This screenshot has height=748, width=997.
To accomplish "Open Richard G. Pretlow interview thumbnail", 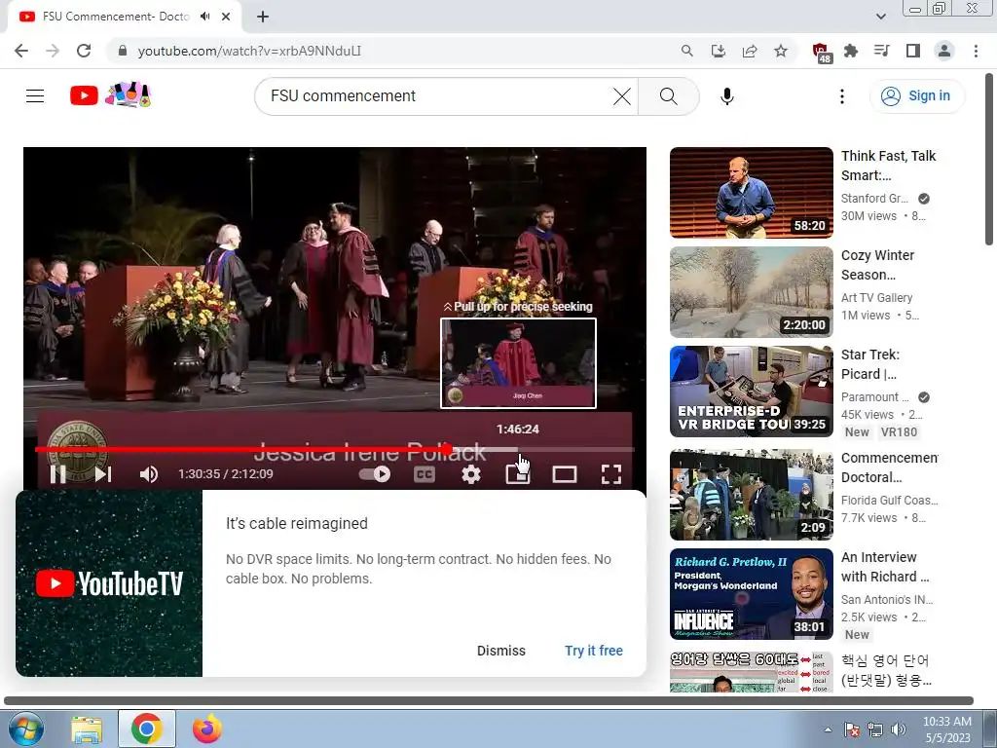I will [x=752, y=594].
